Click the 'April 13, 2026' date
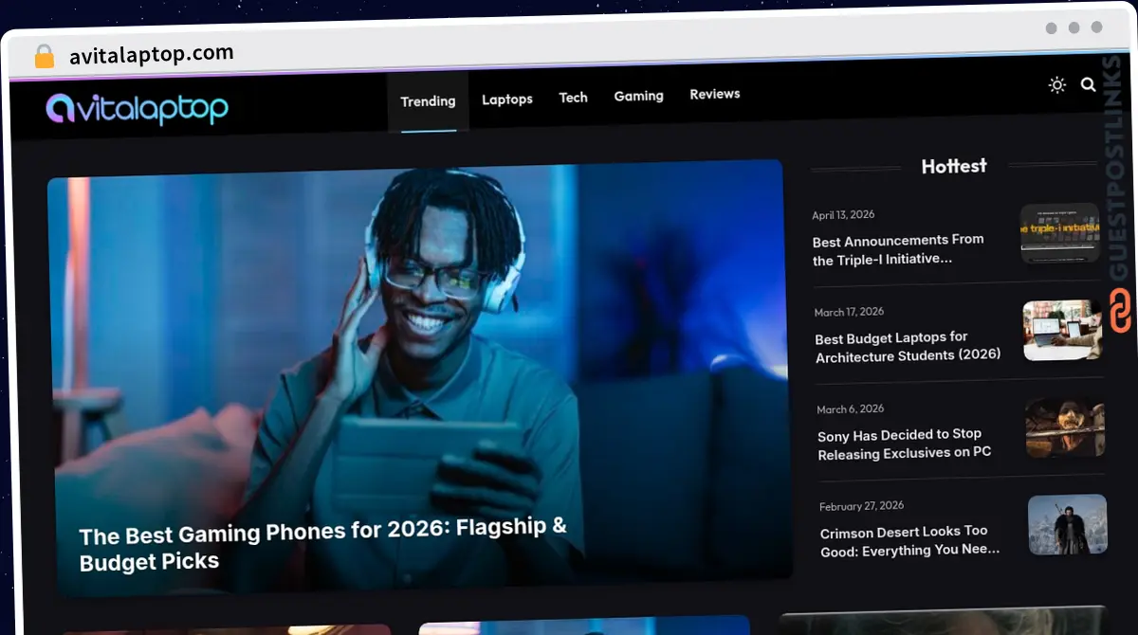Image resolution: width=1138 pixels, height=635 pixels. tap(843, 215)
